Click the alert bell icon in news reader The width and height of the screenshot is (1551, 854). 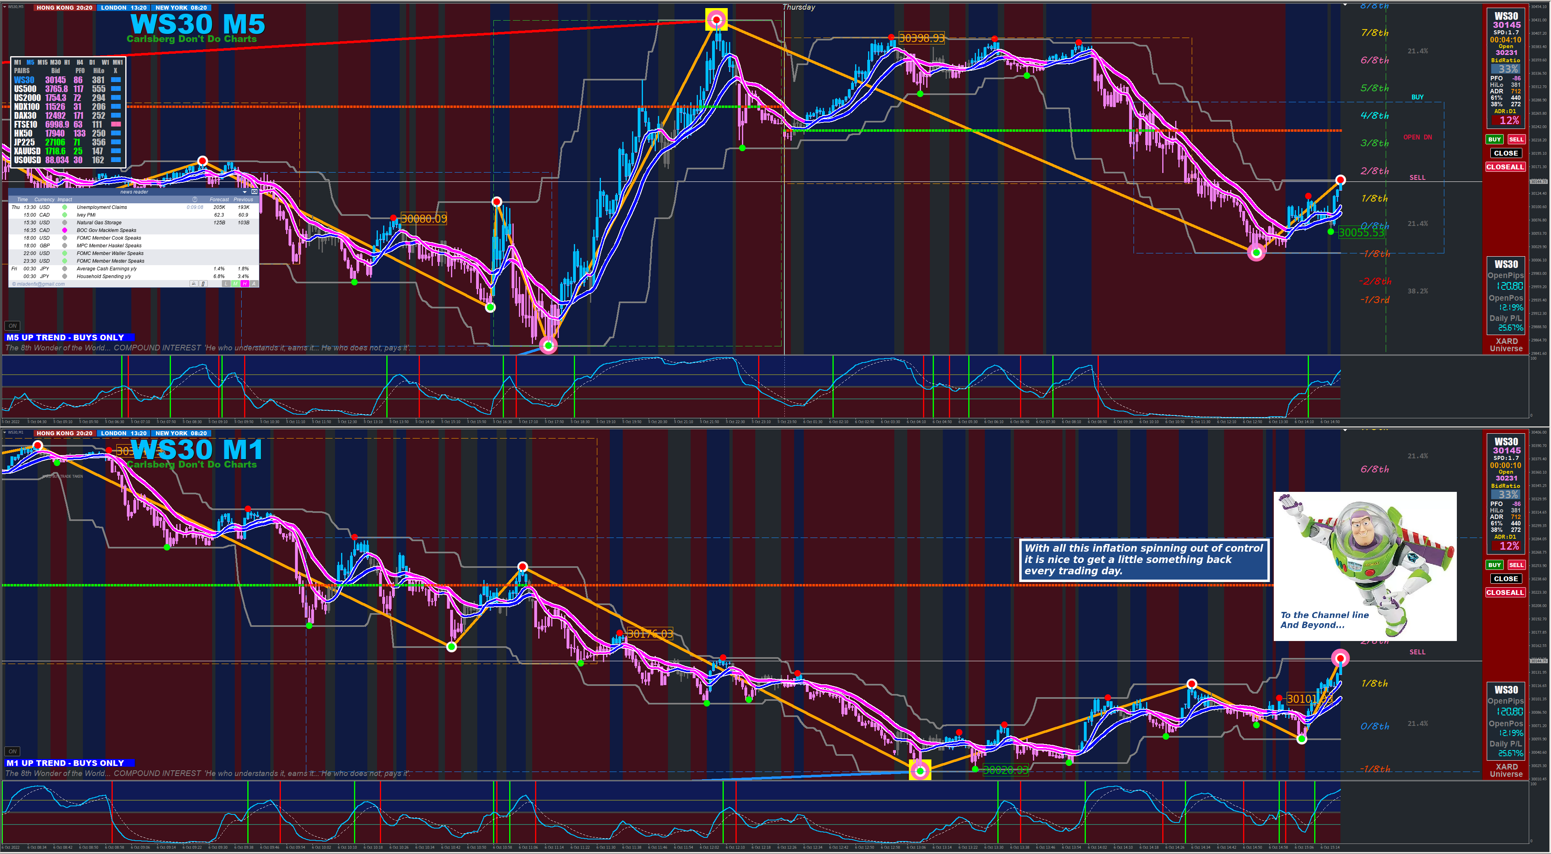(194, 284)
